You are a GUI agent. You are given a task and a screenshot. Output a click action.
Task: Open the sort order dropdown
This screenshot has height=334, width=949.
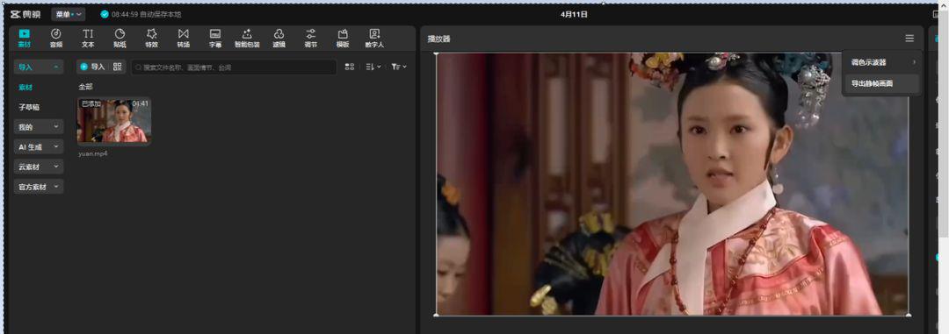tap(373, 67)
